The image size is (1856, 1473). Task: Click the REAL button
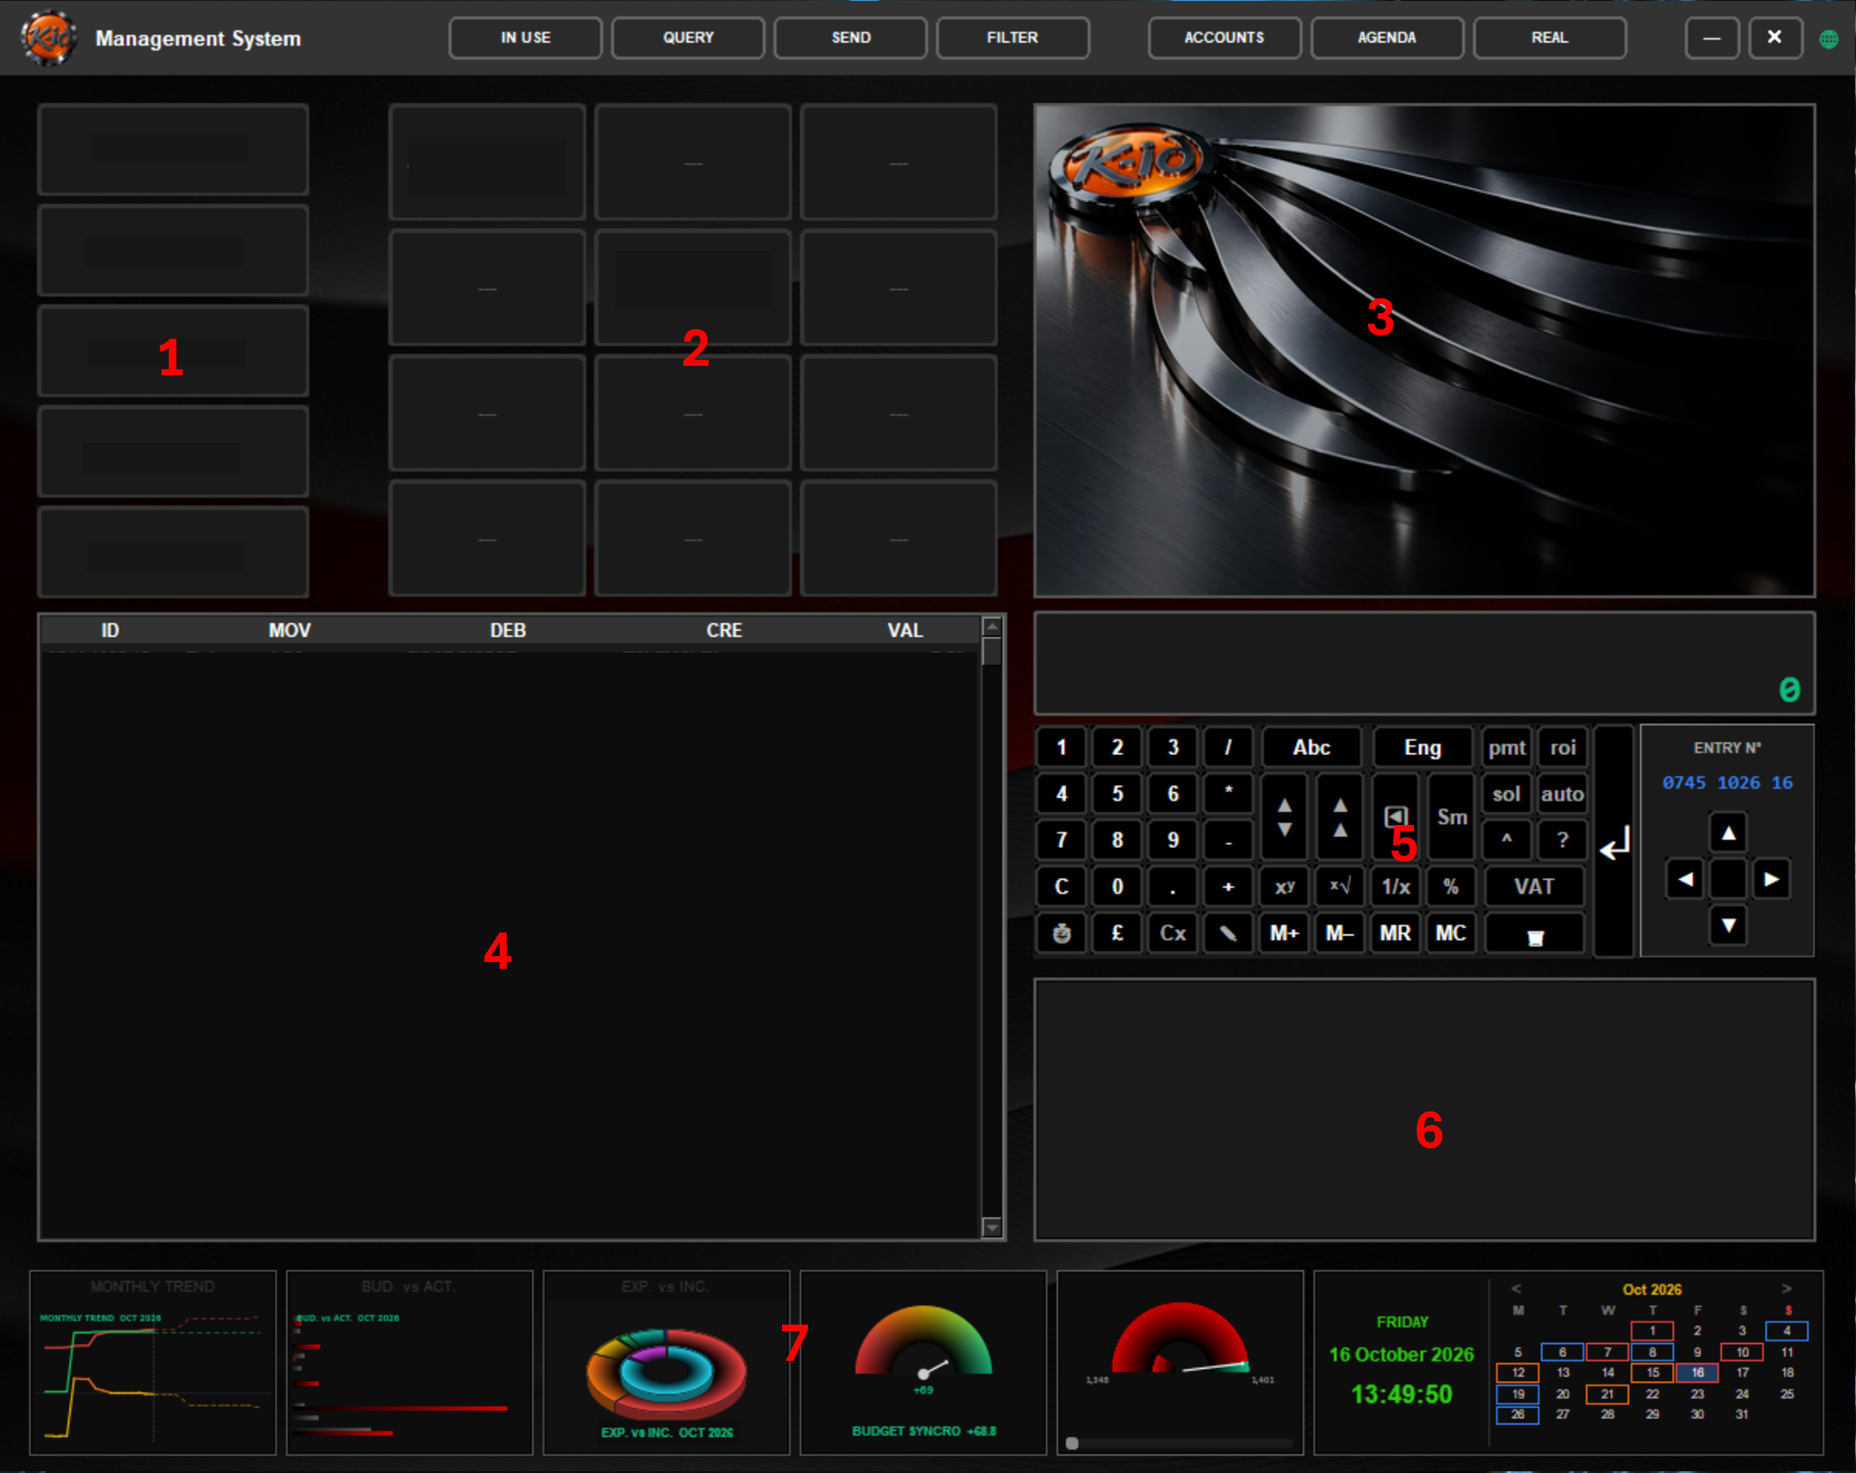tap(1549, 38)
